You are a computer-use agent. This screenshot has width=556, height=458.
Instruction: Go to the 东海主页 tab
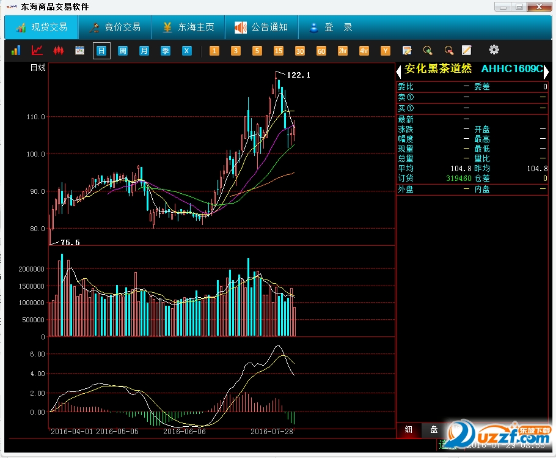188,28
